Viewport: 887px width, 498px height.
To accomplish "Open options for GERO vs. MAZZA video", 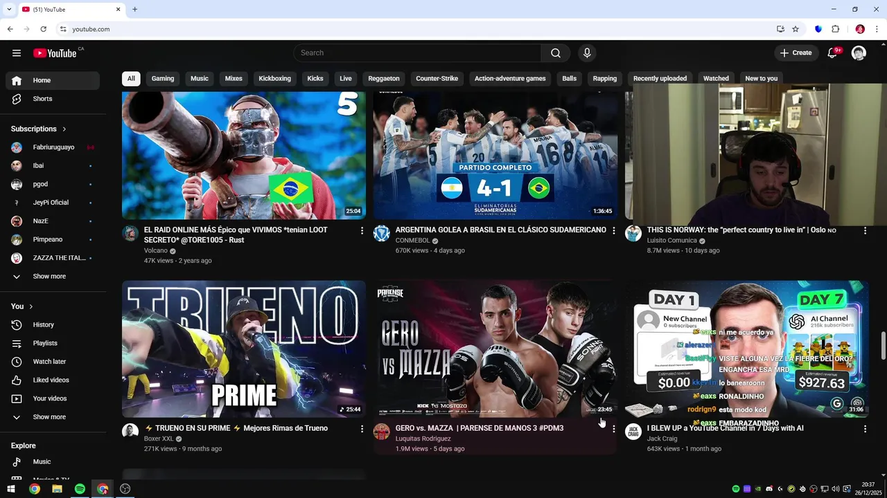I will [613, 429].
